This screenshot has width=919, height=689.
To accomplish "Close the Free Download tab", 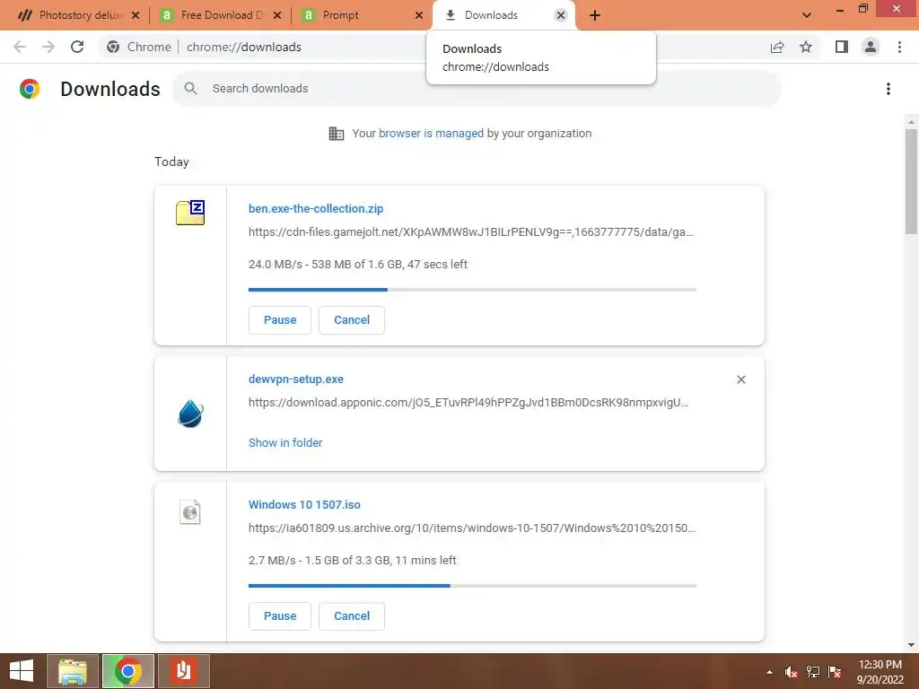I will coord(277,15).
